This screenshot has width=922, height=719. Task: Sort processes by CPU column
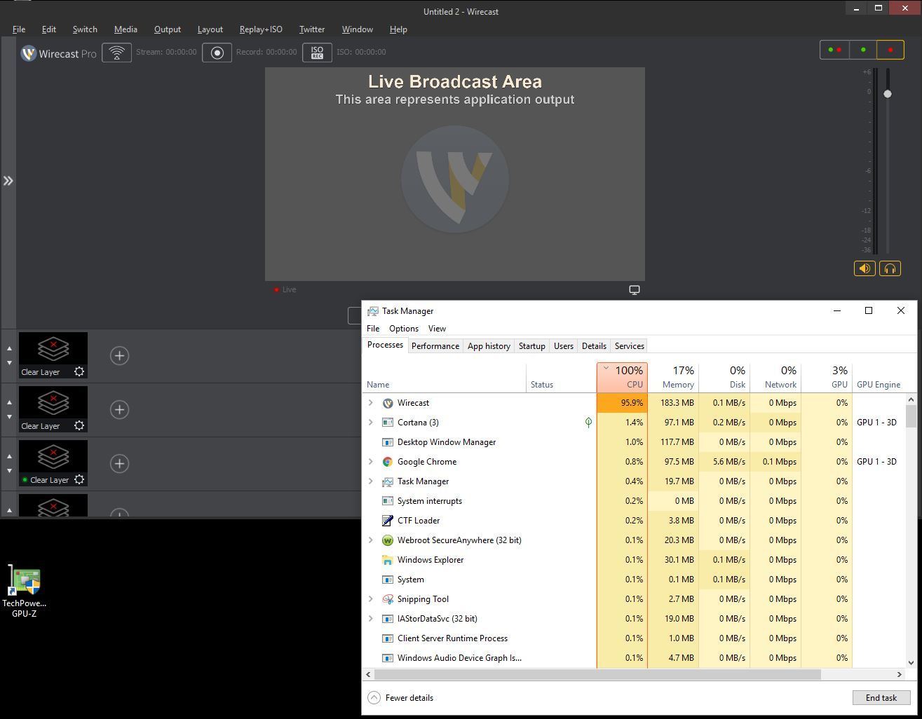[622, 377]
